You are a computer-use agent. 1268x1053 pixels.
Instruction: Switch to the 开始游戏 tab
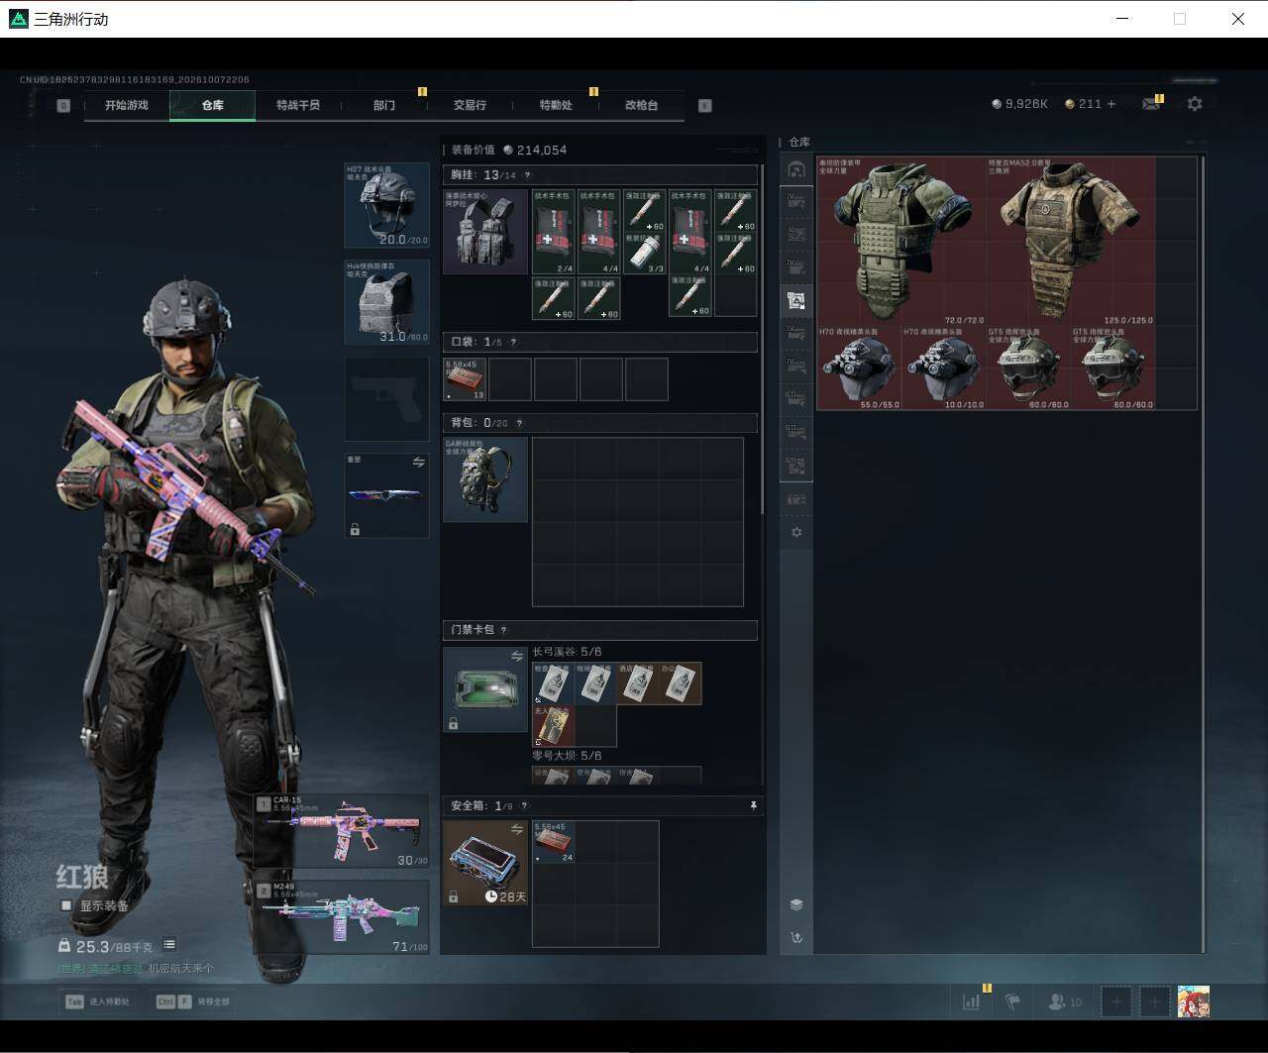point(127,105)
